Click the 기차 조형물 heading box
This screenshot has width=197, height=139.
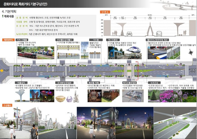[x=23, y=40]
